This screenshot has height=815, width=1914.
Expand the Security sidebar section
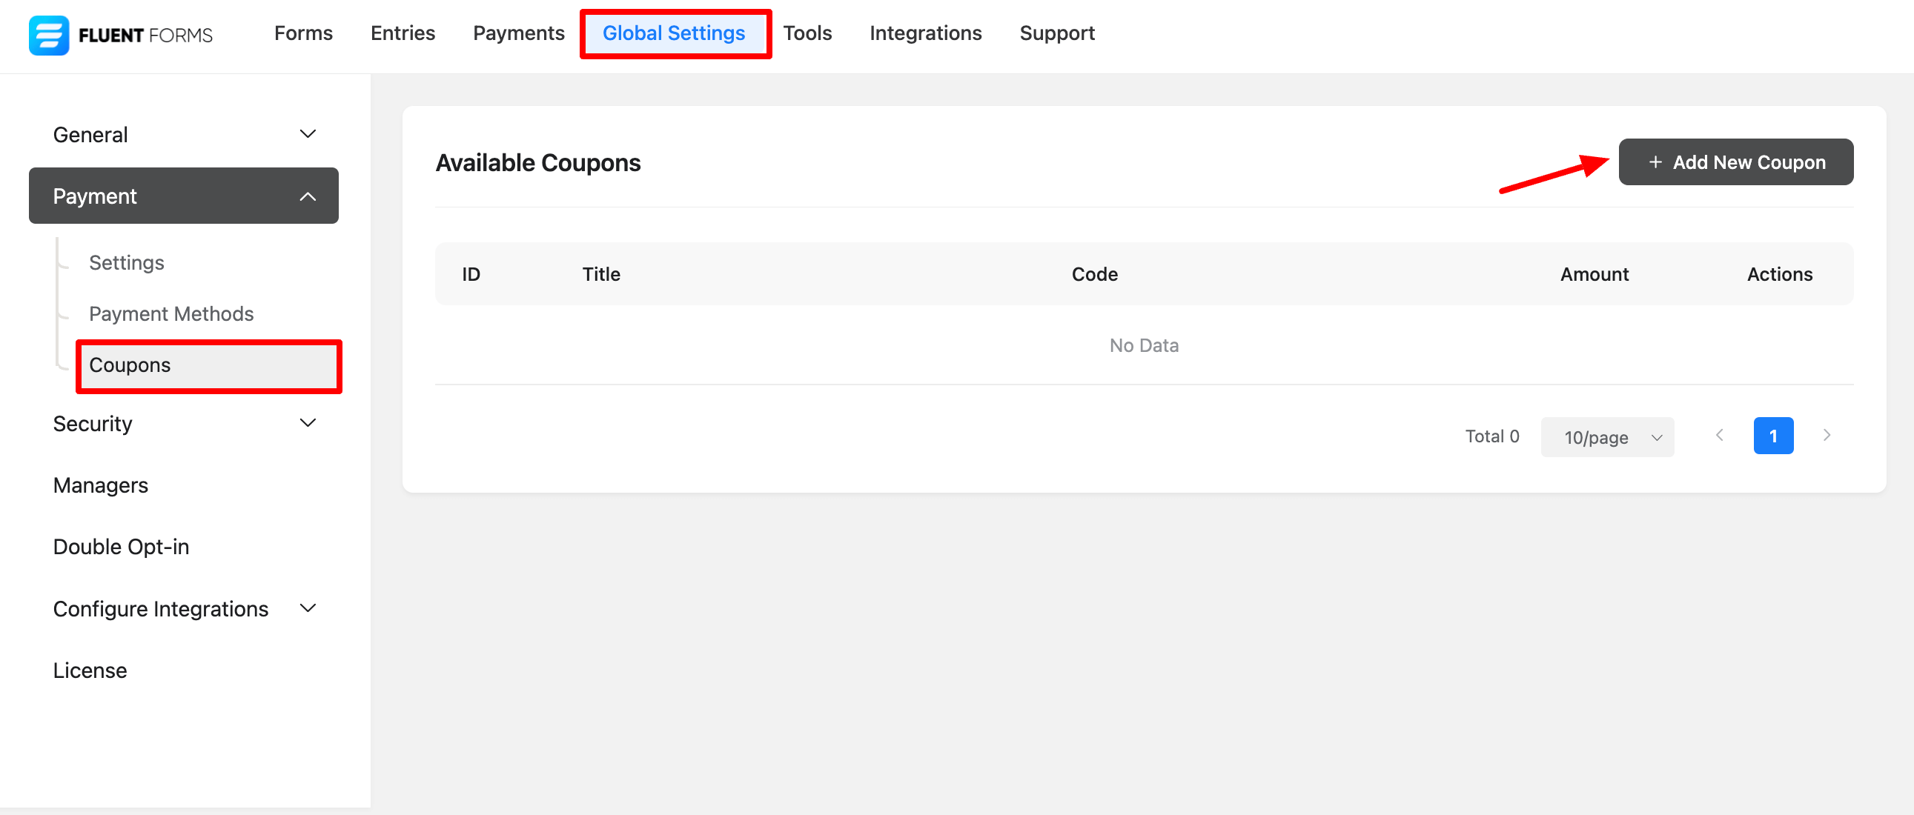[308, 424]
